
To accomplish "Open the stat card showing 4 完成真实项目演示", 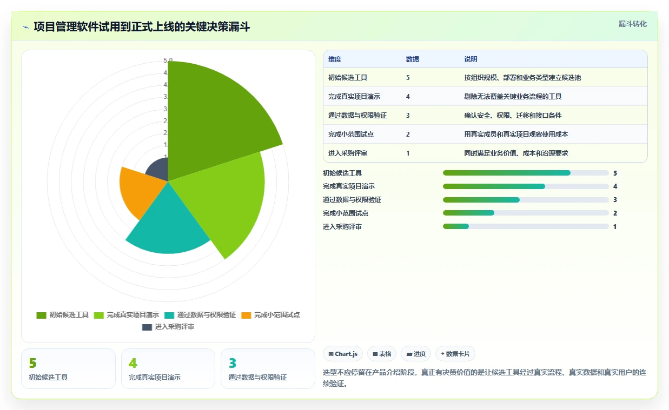I will coord(168,368).
